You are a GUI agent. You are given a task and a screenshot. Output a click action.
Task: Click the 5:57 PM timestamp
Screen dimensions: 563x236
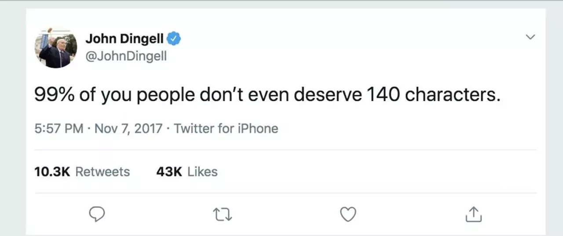tap(58, 129)
